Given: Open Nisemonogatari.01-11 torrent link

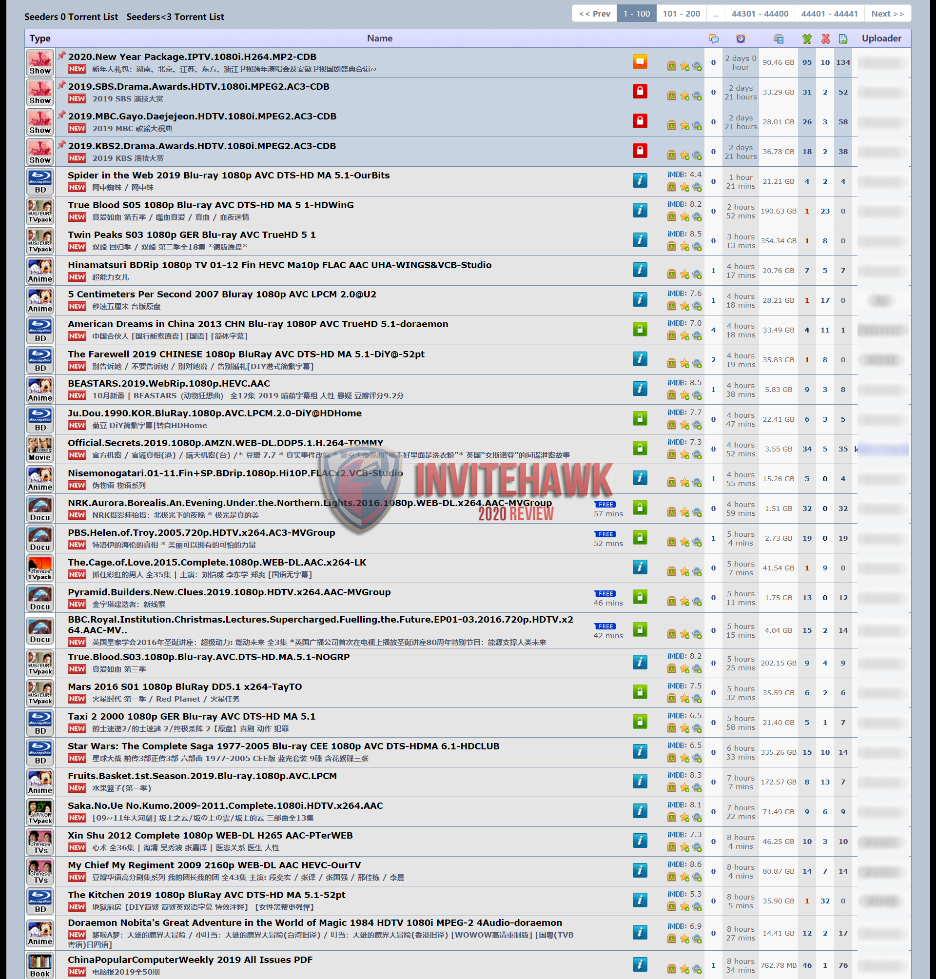Looking at the screenshot, I should click(x=235, y=473).
